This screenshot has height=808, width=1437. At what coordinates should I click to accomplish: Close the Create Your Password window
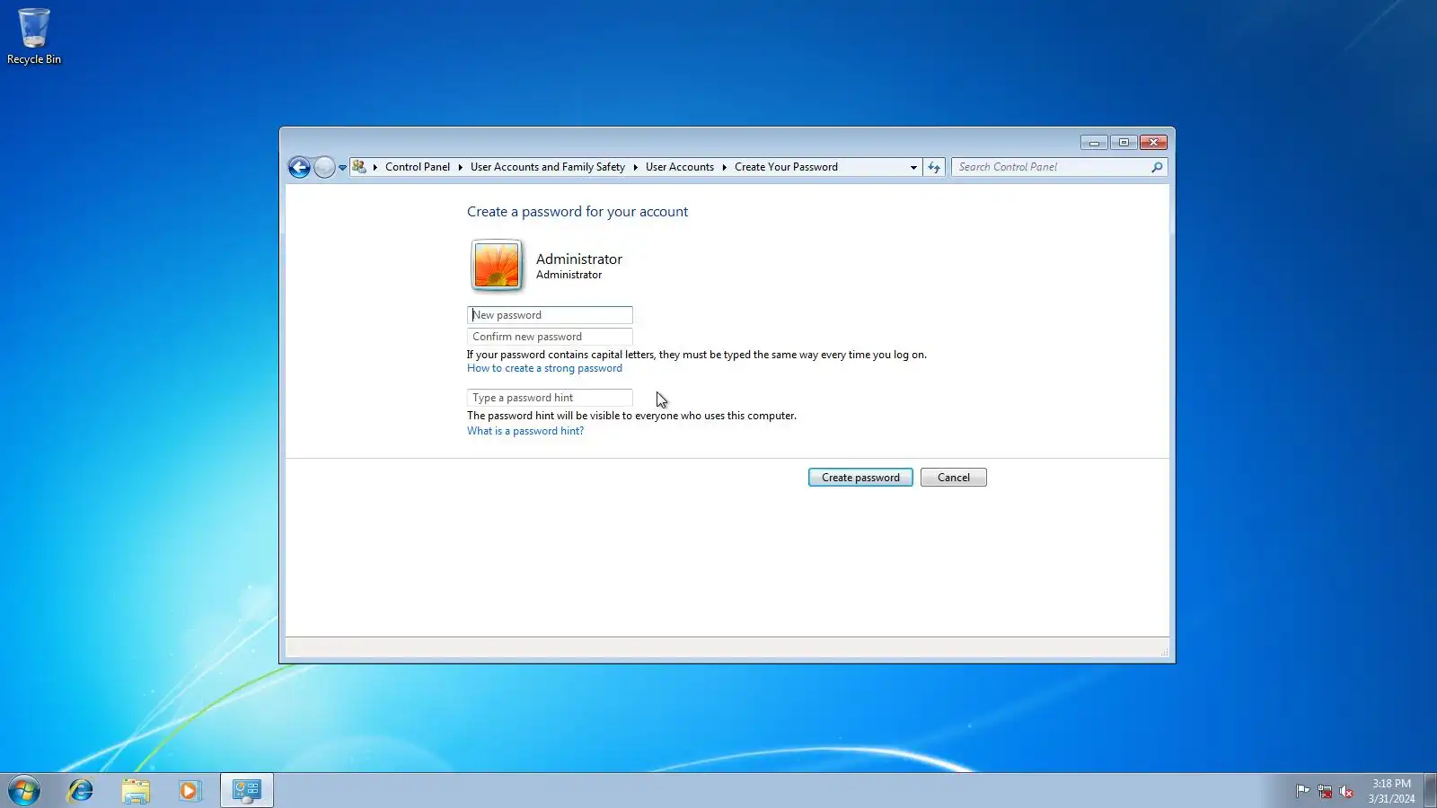click(x=1153, y=143)
